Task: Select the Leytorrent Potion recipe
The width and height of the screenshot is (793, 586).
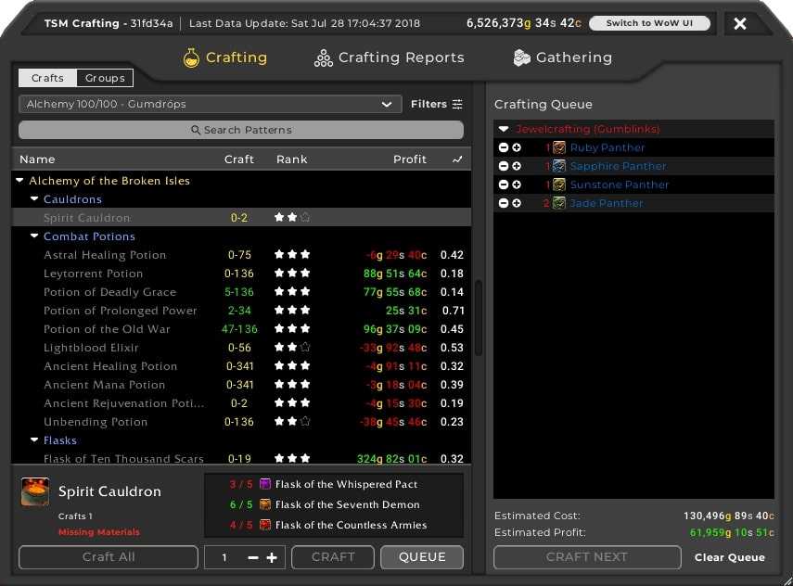Action: click(x=241, y=274)
